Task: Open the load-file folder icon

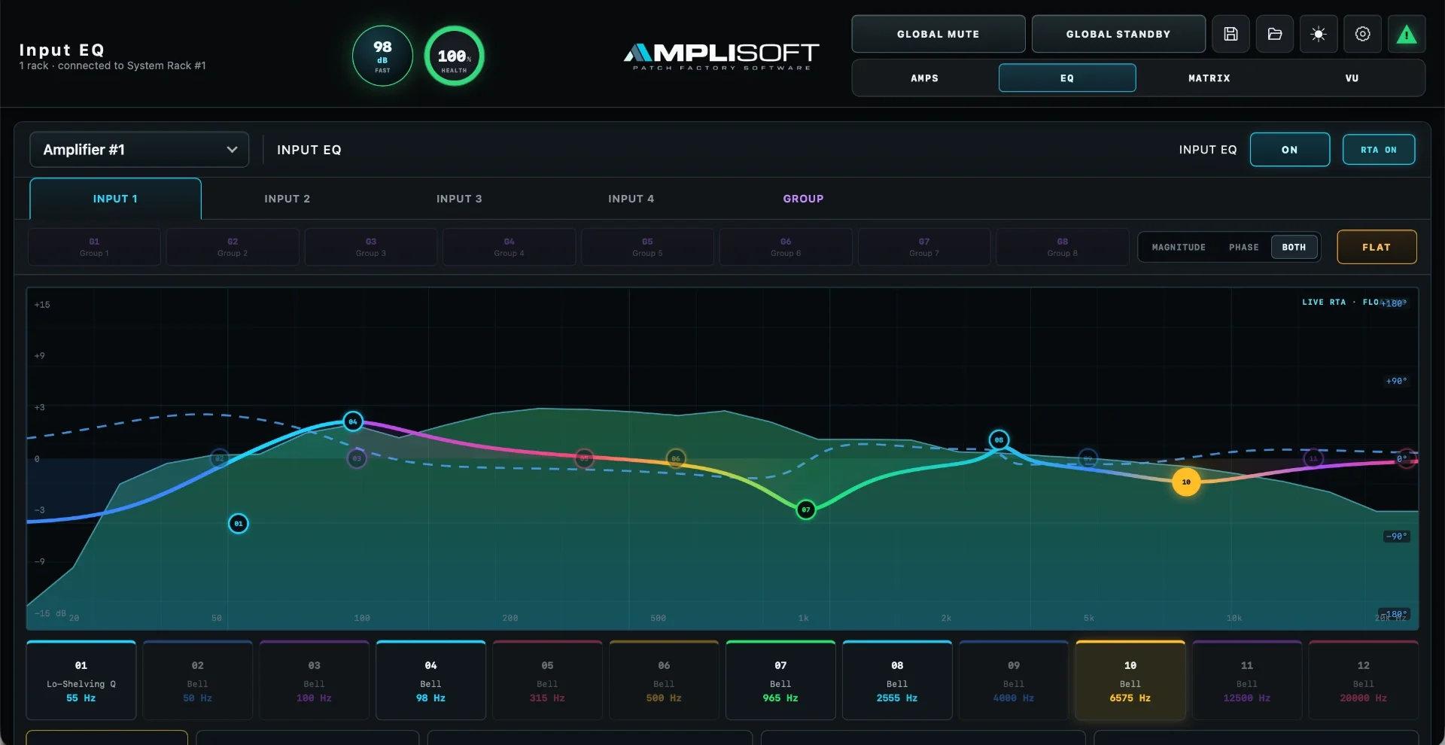Action: click(1275, 34)
